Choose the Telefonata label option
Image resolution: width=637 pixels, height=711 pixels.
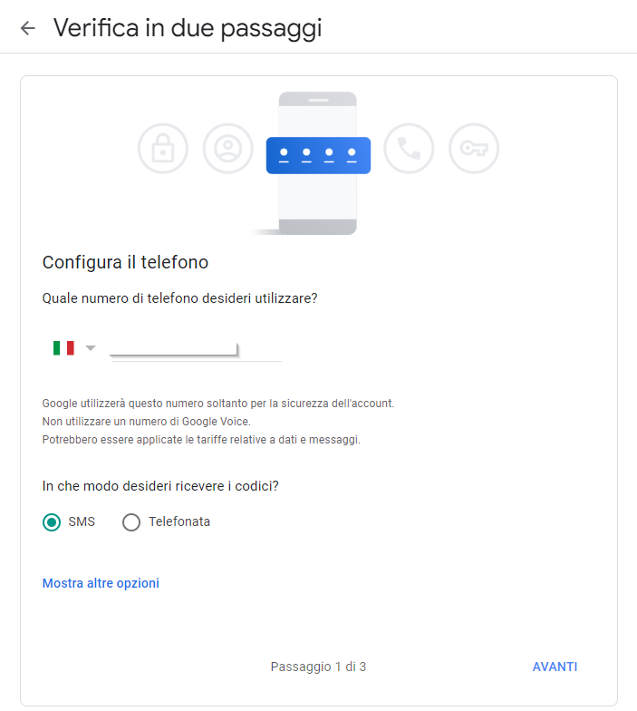click(x=179, y=522)
